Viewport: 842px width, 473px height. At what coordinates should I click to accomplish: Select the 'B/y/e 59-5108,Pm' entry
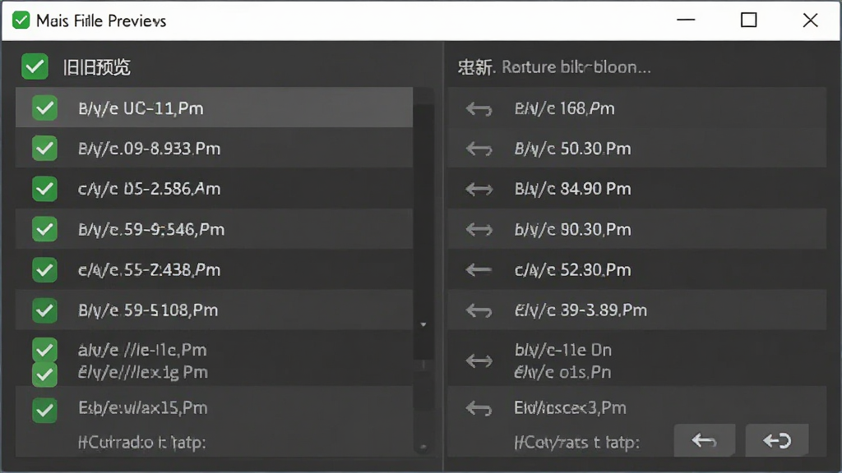(148, 310)
